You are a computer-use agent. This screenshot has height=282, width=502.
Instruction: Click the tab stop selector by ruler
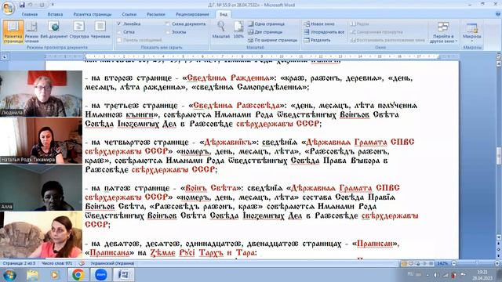coord(5,56)
